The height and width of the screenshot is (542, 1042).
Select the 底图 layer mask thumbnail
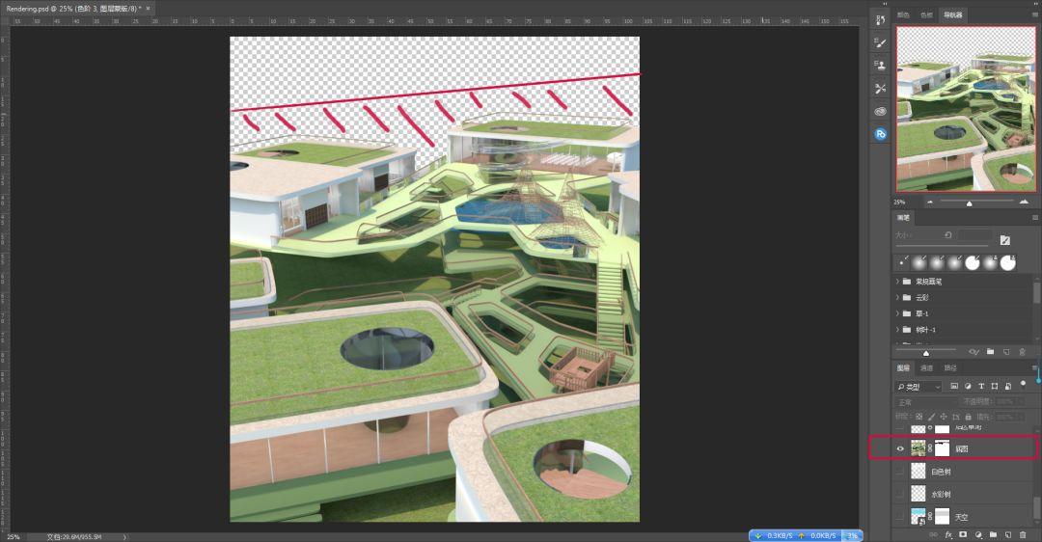[x=942, y=449]
